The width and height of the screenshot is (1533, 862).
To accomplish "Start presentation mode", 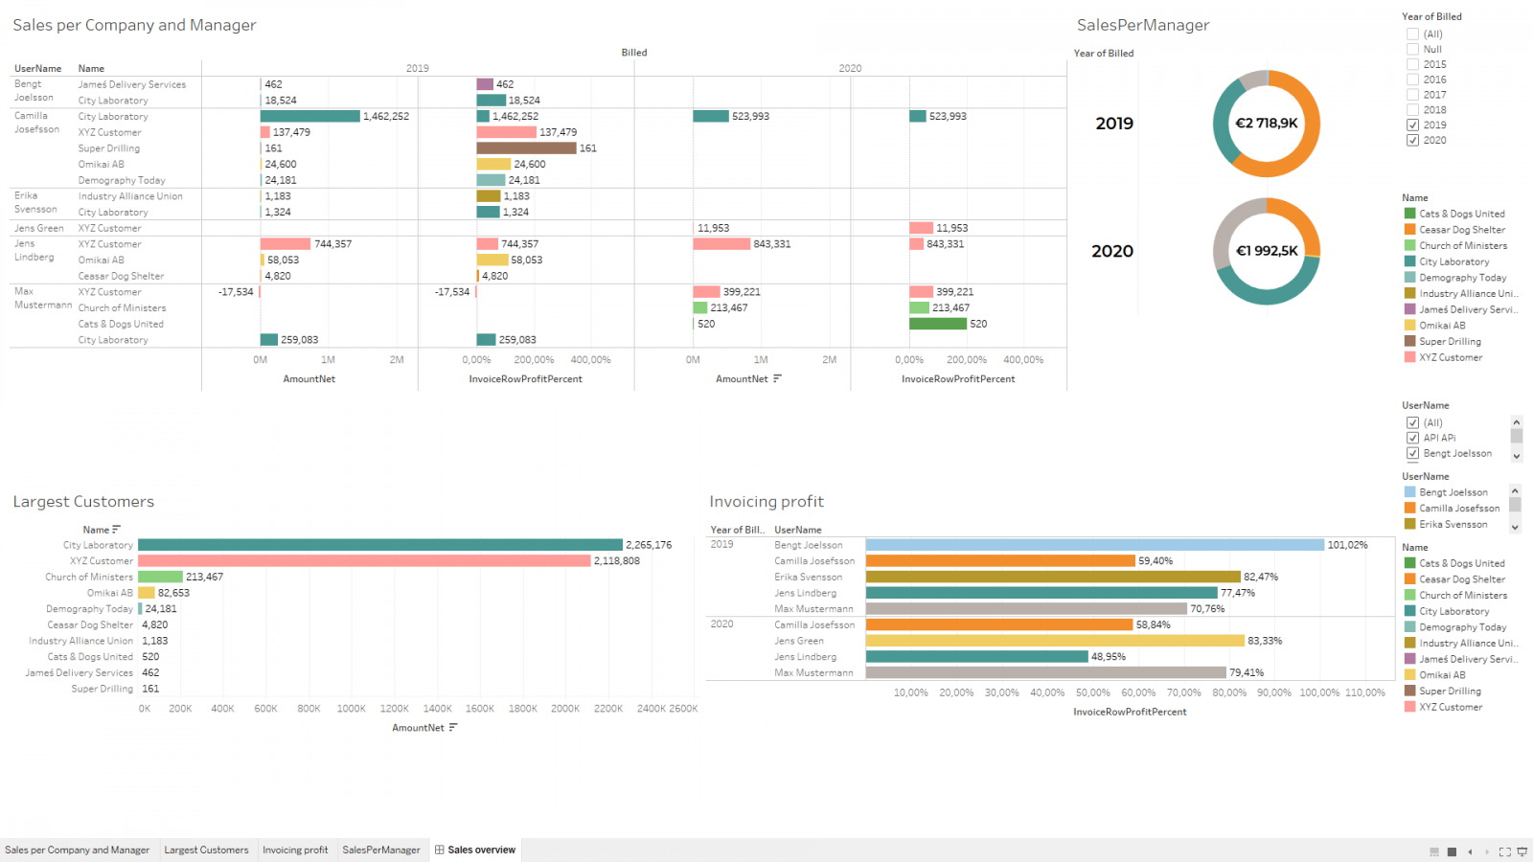I will pos(1522,851).
